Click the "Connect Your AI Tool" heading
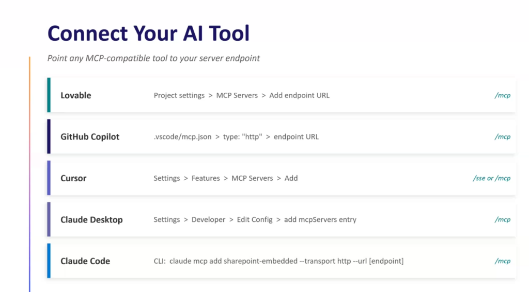529x292 pixels. (149, 33)
